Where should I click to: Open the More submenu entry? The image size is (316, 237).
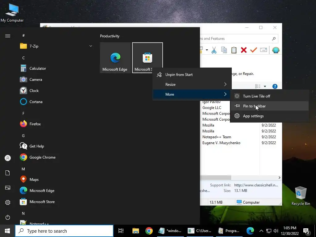coord(192,94)
